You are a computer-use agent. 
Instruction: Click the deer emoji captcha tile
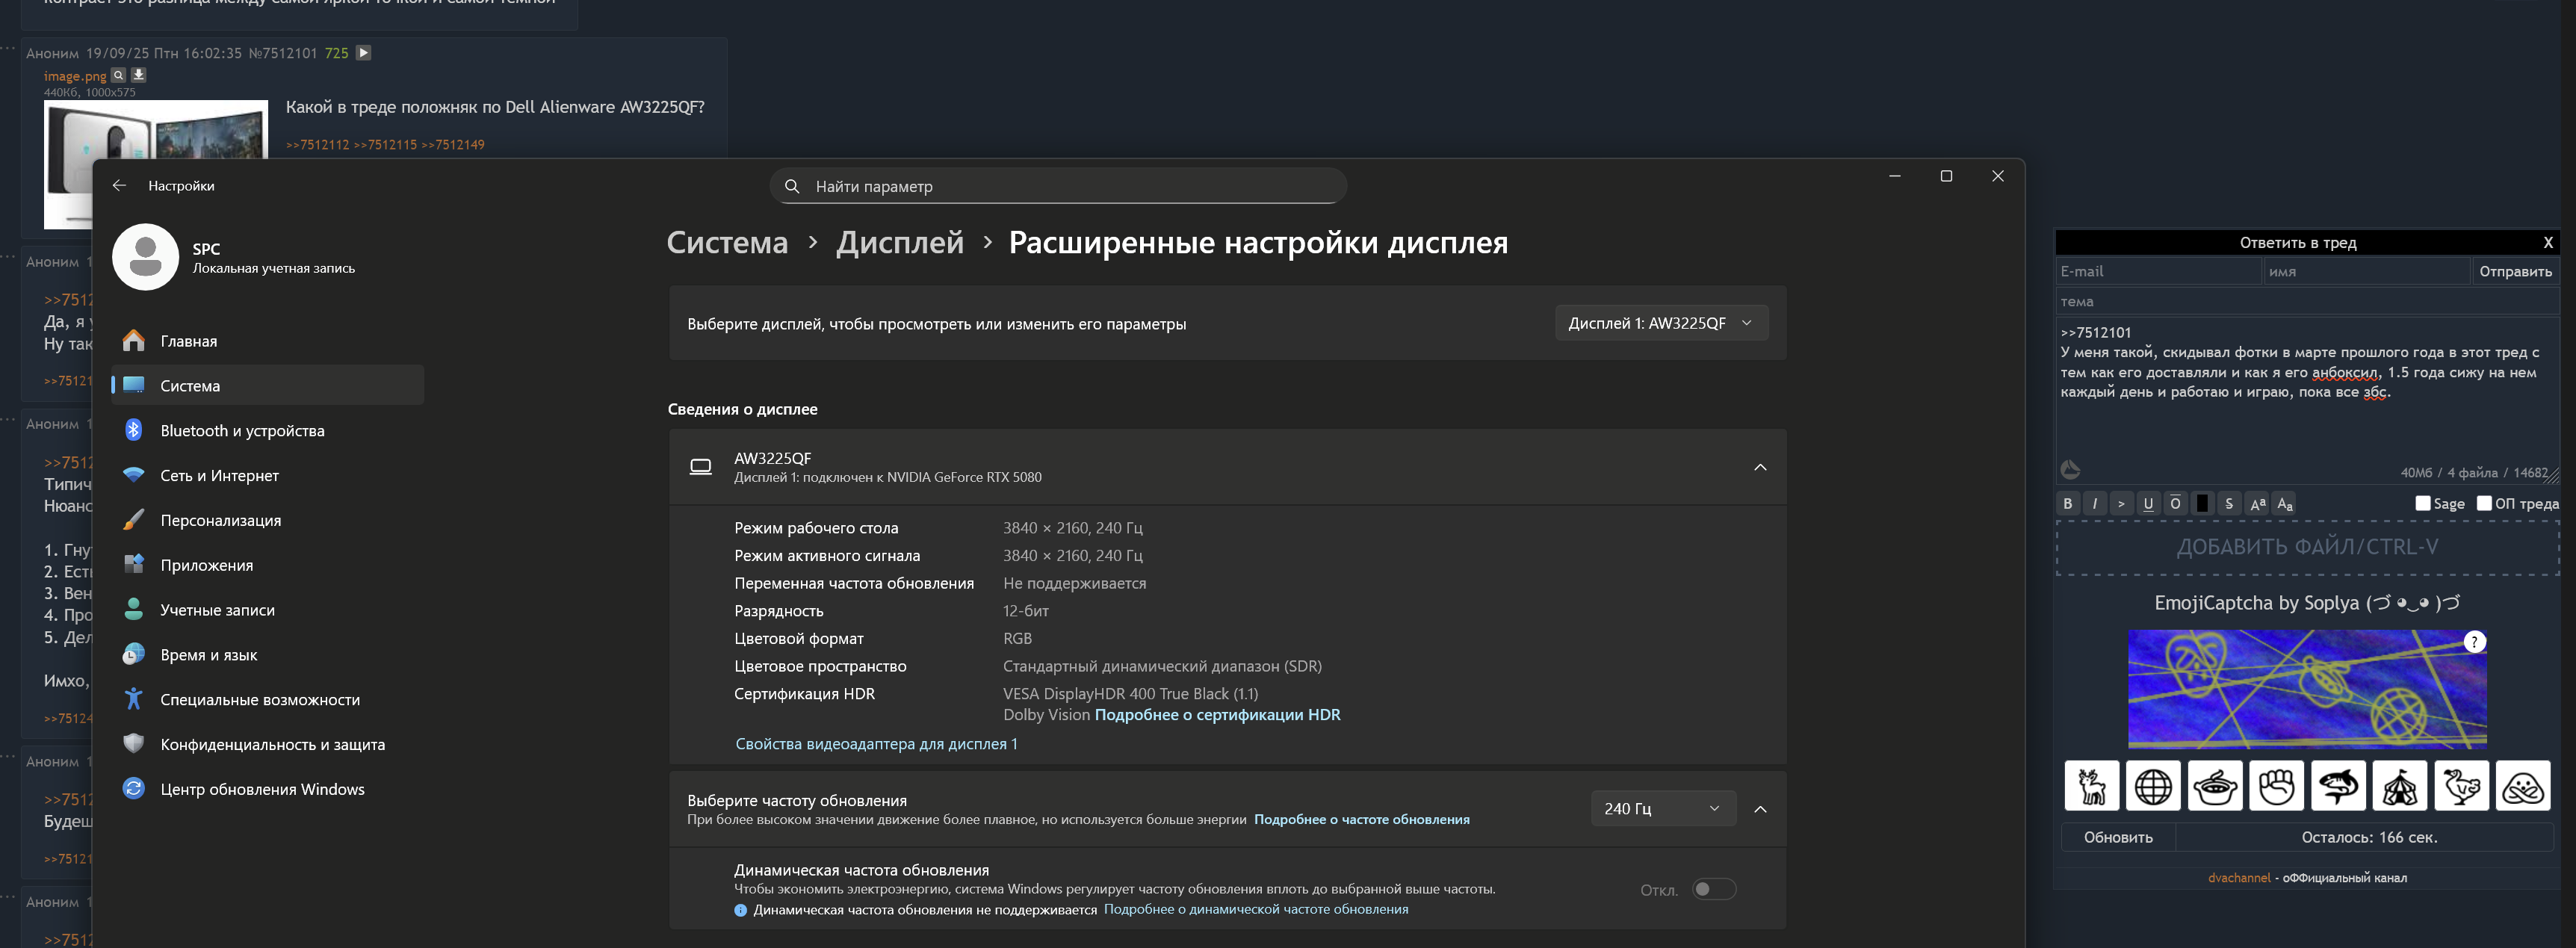click(2091, 786)
